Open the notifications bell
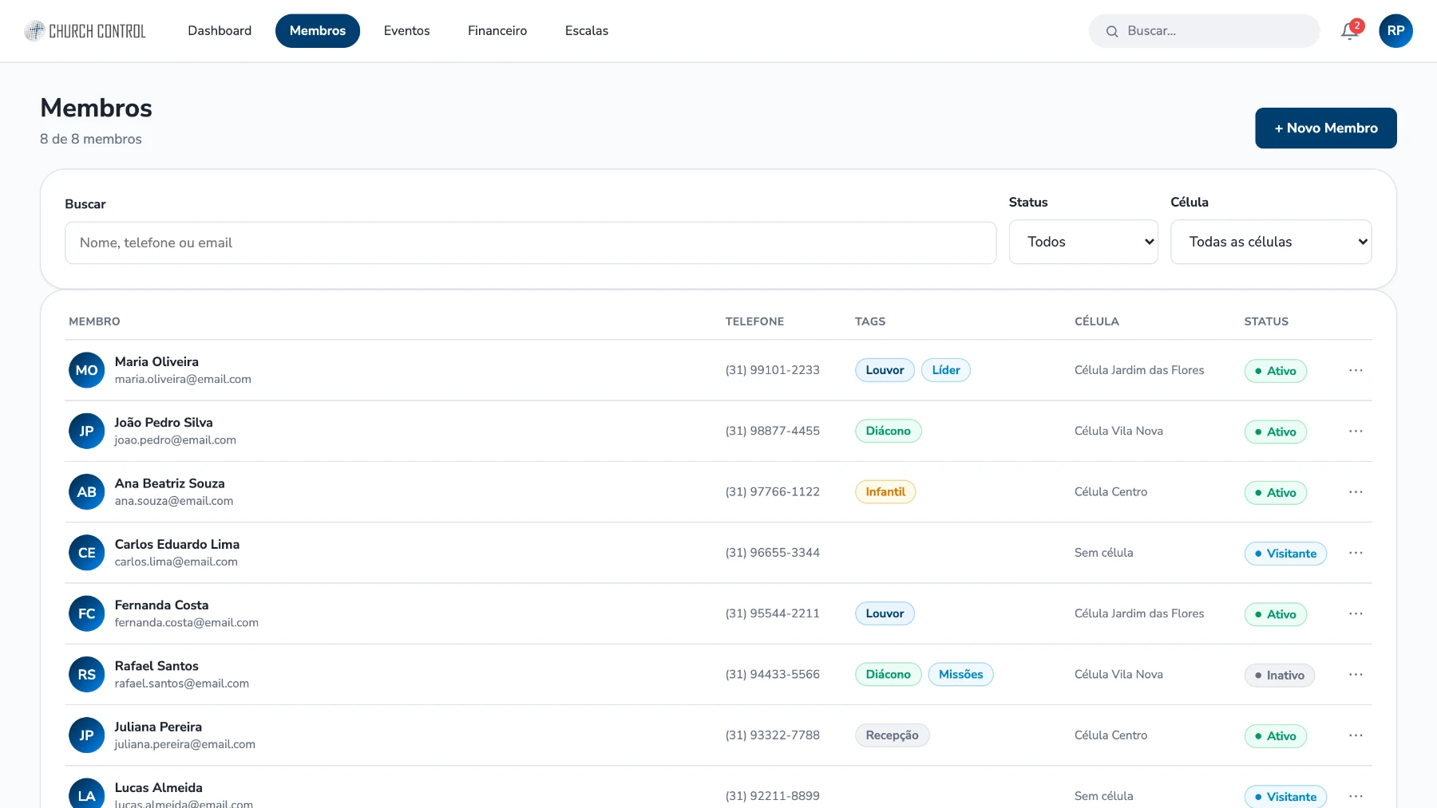This screenshot has width=1437, height=808. [1350, 31]
